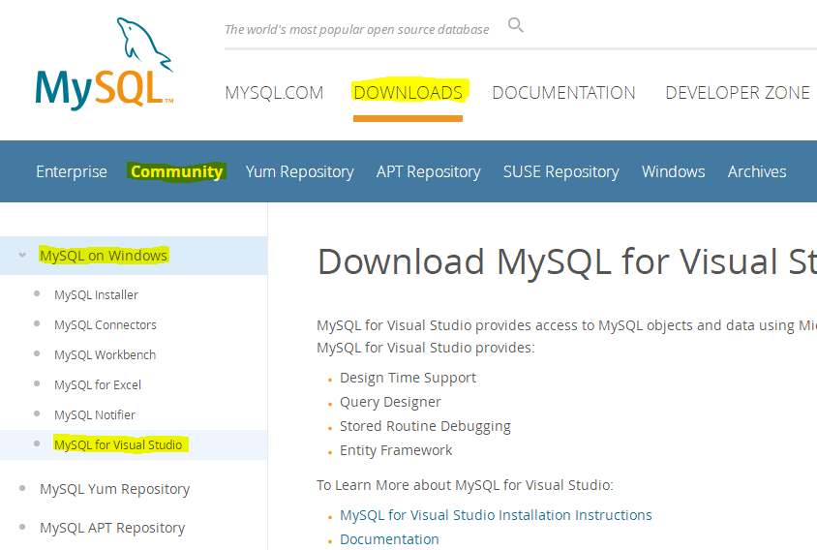Open Yum Repository in the blue bar

click(300, 171)
